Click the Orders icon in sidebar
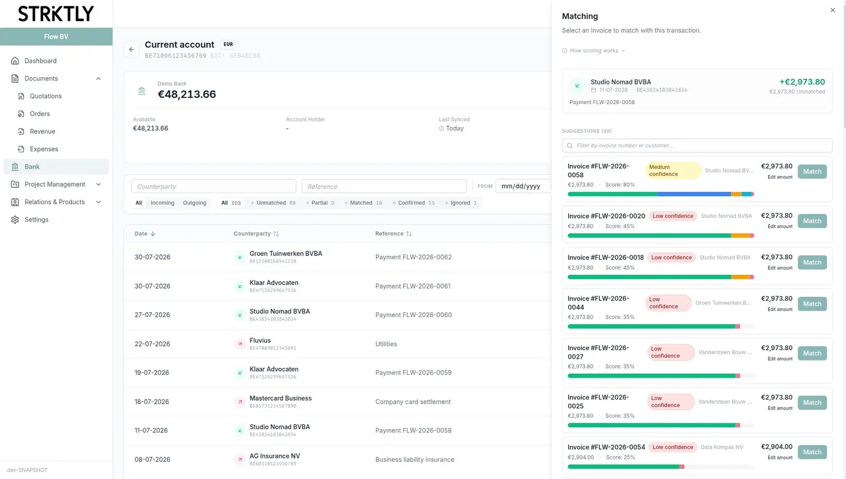 [x=21, y=114]
